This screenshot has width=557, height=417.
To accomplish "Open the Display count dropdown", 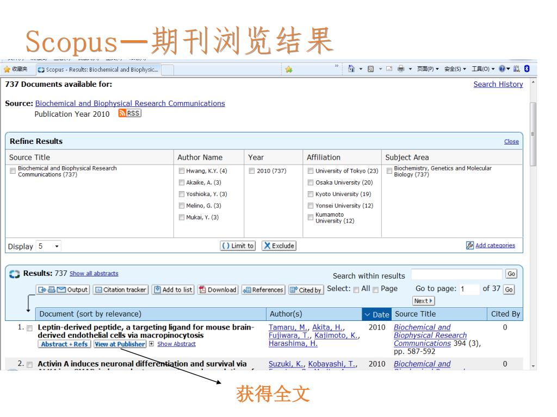I will coord(48,246).
